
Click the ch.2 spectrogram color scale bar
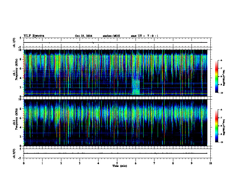(x=217, y=126)
